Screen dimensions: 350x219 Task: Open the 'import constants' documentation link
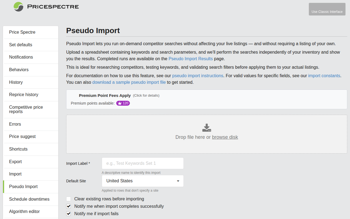point(324,76)
